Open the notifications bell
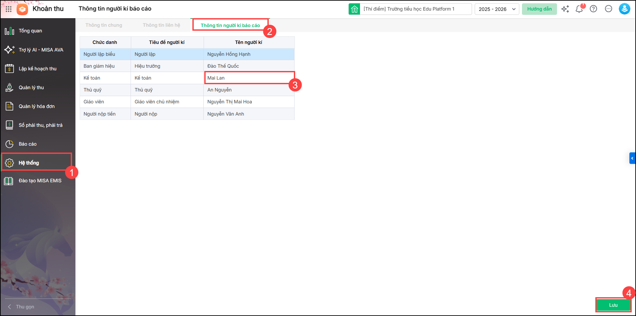Image resolution: width=636 pixels, height=316 pixels. click(x=579, y=9)
